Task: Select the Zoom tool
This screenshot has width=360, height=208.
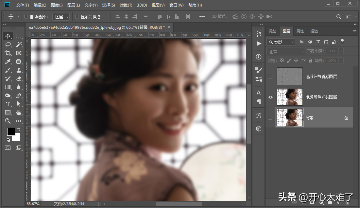Action: click(x=8, y=121)
